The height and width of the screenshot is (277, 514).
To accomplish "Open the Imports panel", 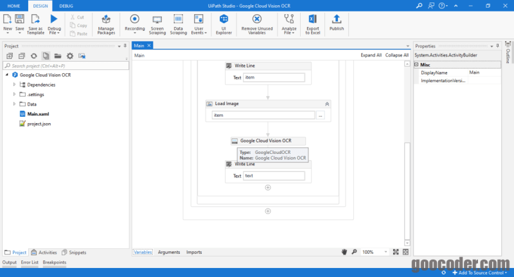I will [x=194, y=253].
